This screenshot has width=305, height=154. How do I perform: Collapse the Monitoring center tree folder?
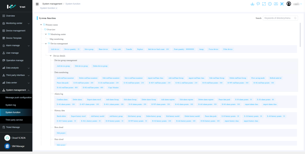(x=46, y=34)
